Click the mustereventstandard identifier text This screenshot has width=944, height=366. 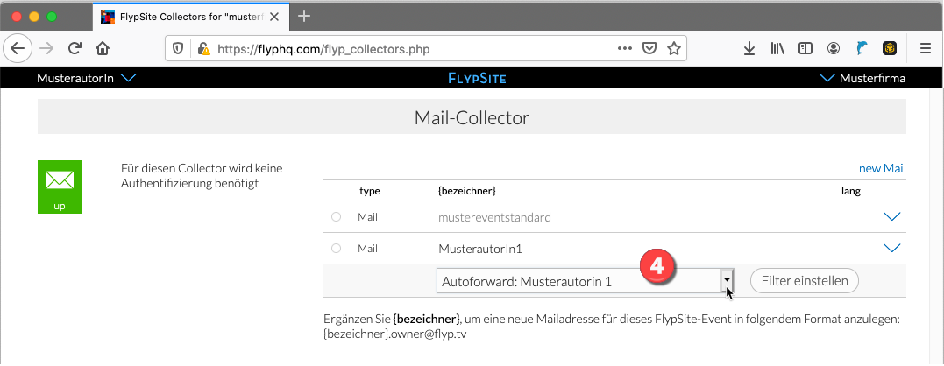coord(494,217)
